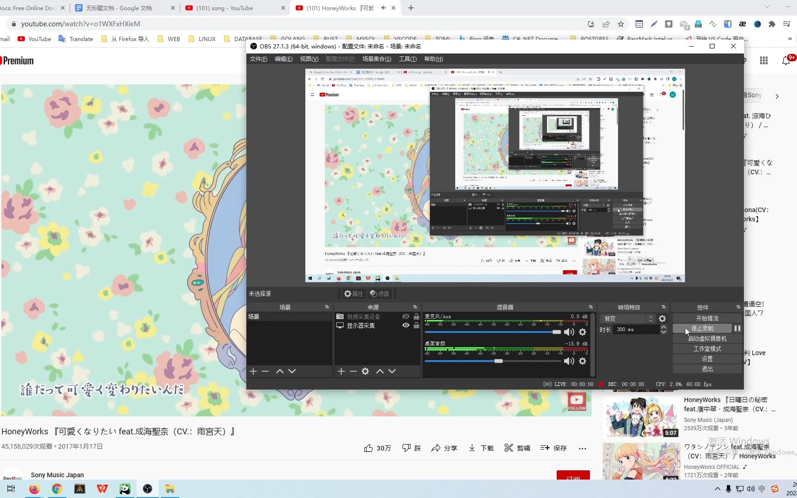Bookmark this page with the star icon
This screenshot has width=797, height=498.
pos(621,24)
